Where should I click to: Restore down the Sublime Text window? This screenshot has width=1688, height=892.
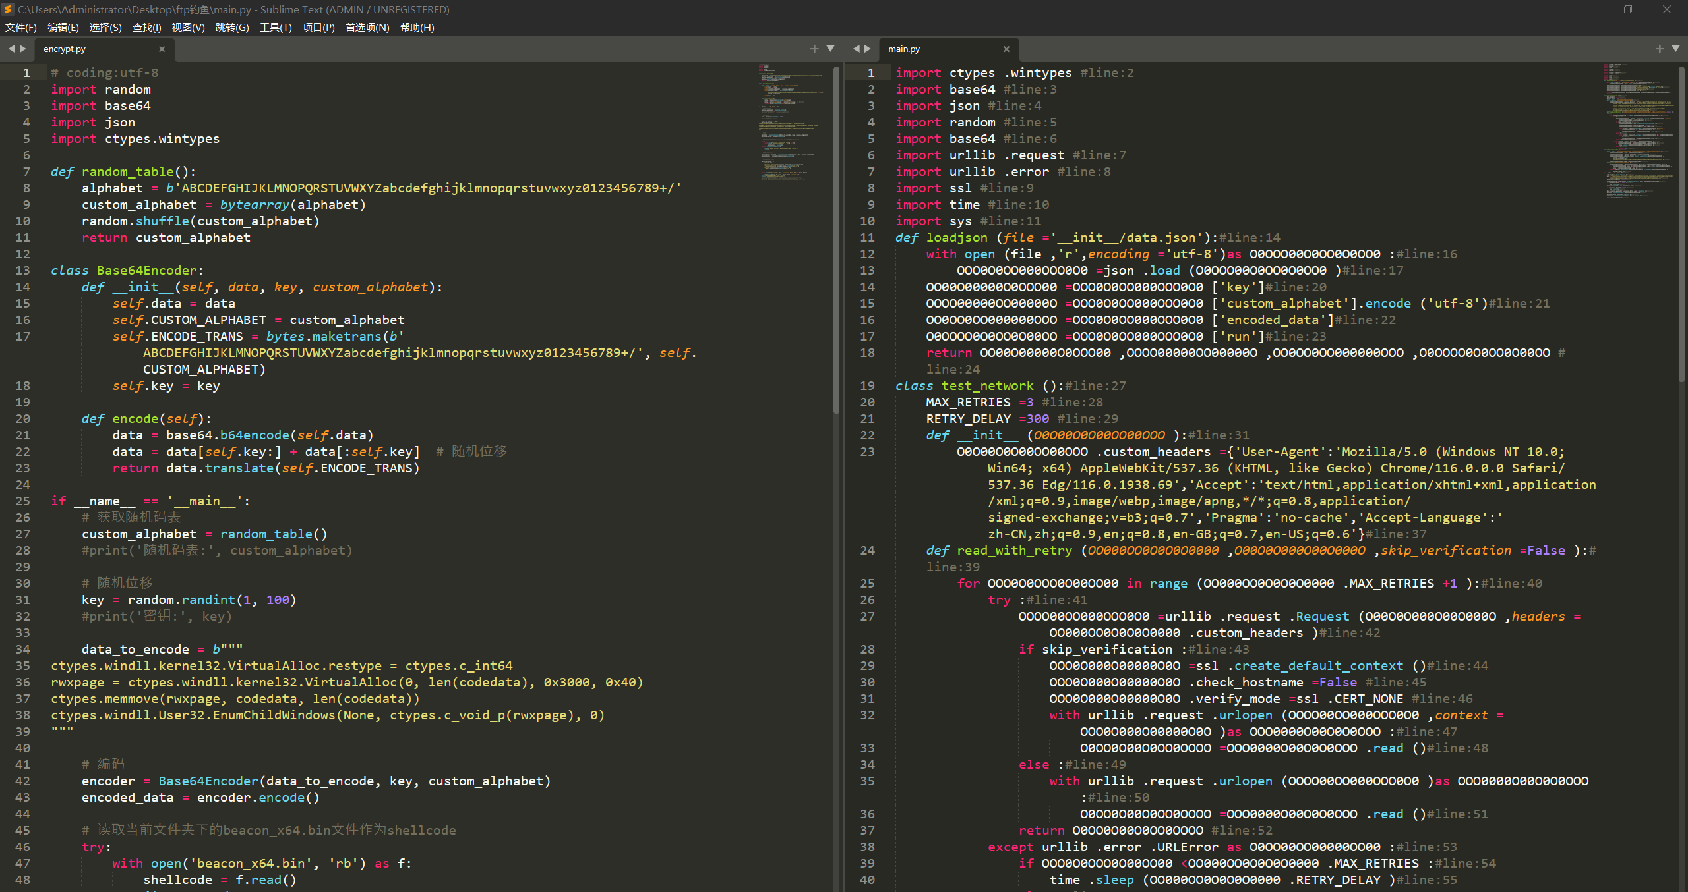[1628, 9]
